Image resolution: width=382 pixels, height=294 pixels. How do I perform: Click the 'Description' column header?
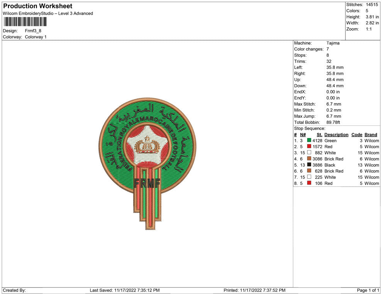(336, 135)
